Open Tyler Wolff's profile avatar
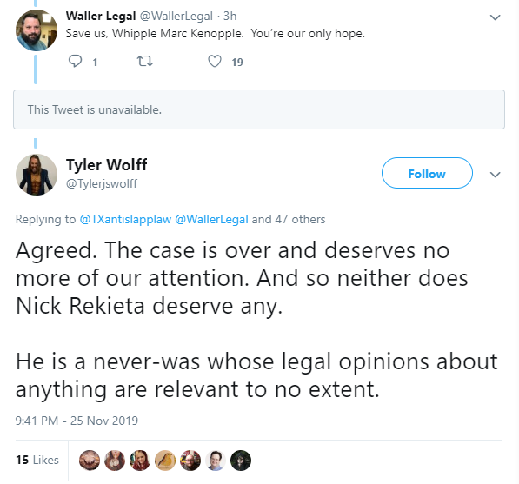519x484 pixels. 37,175
